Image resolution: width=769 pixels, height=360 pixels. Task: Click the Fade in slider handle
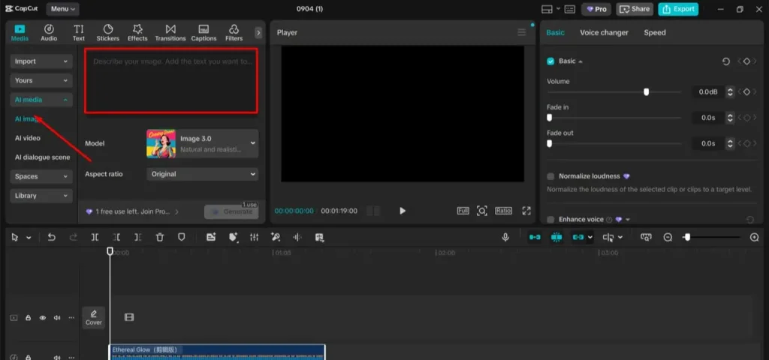pos(549,118)
